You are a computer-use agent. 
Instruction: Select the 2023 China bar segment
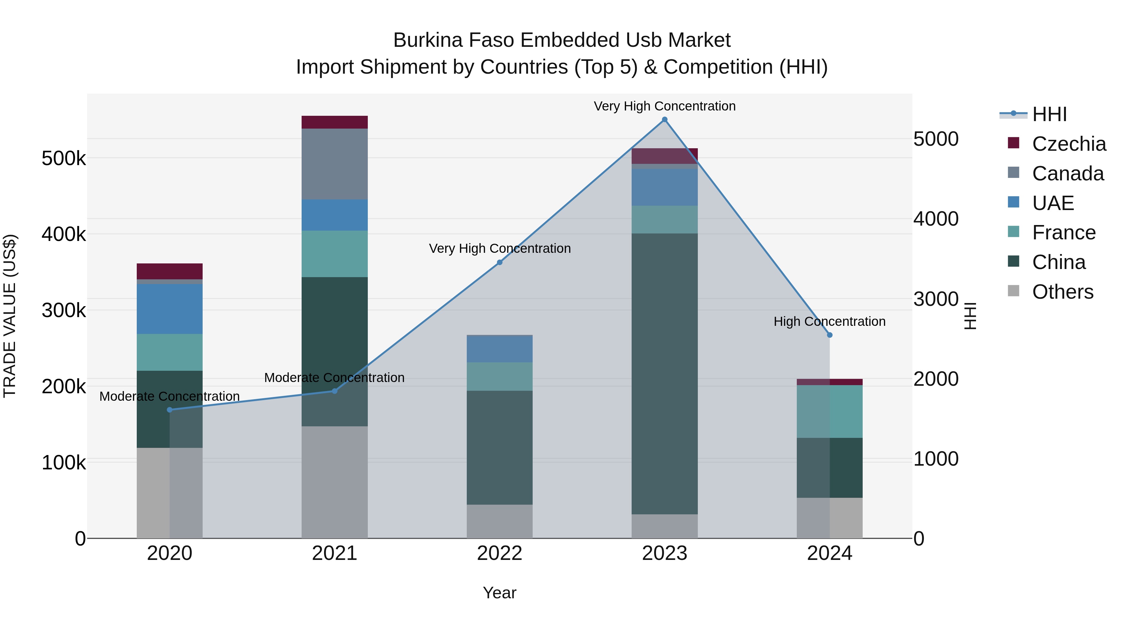(x=664, y=374)
